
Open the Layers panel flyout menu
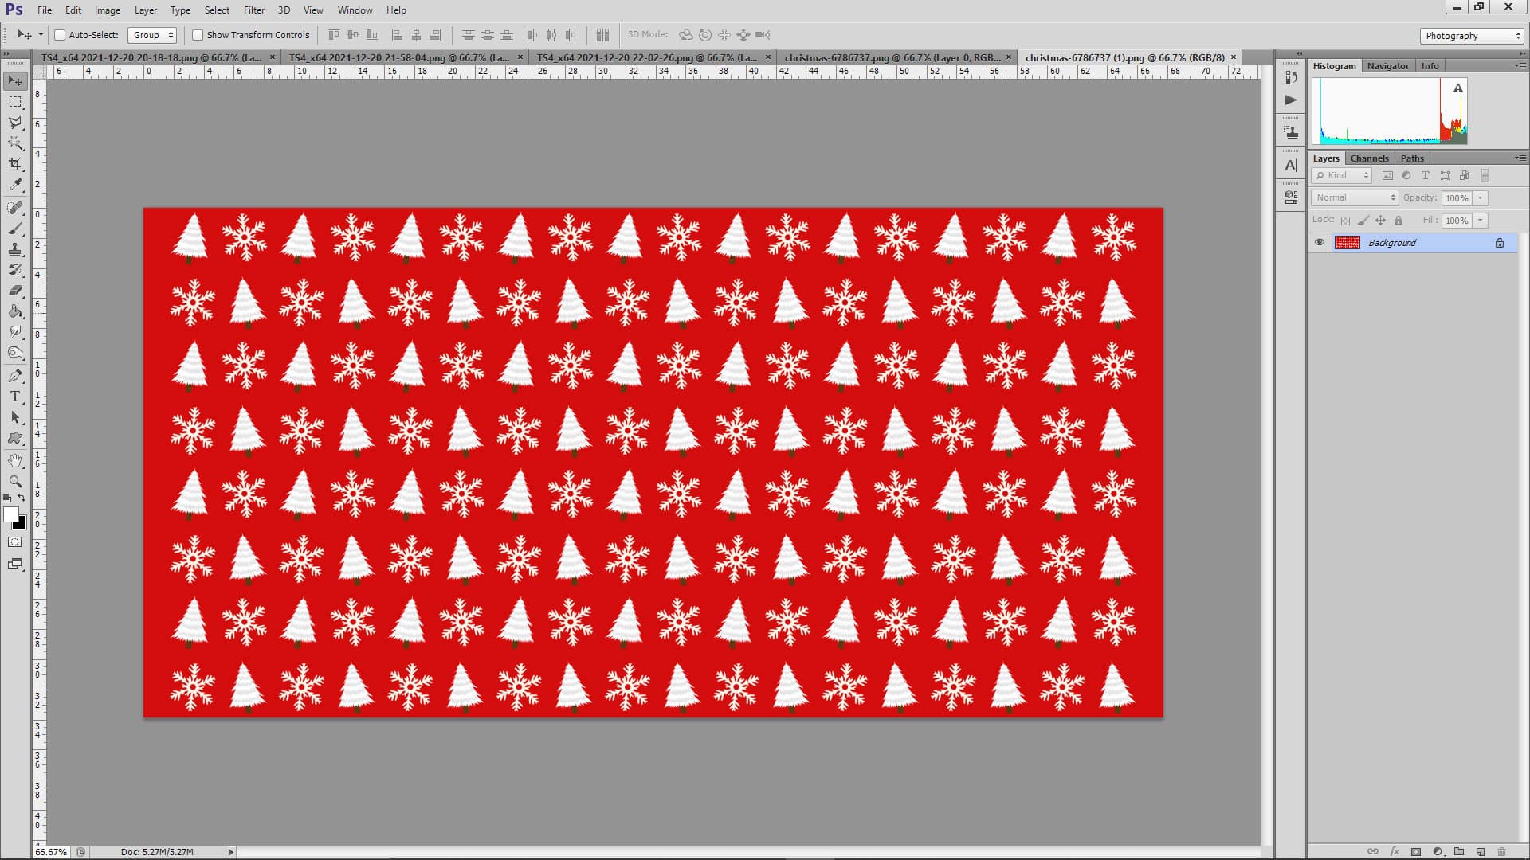[x=1520, y=158]
